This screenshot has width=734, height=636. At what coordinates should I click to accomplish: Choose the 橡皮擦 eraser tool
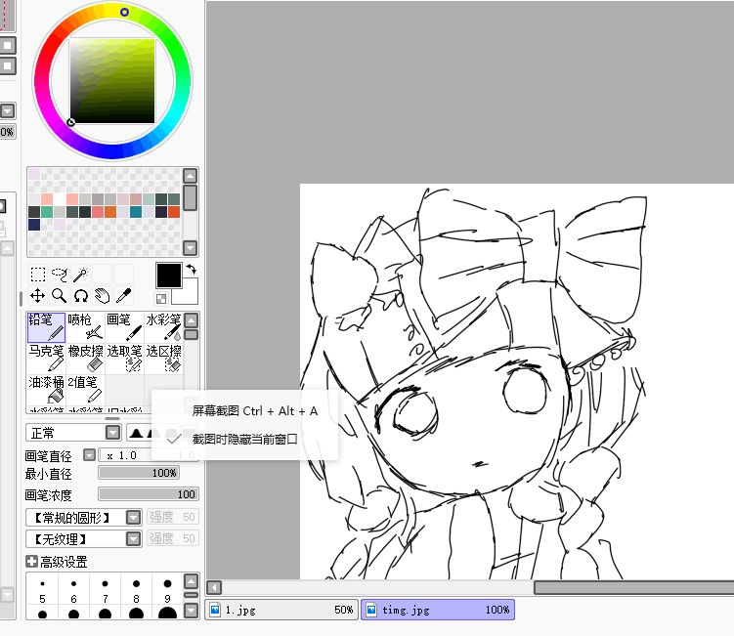(85, 359)
